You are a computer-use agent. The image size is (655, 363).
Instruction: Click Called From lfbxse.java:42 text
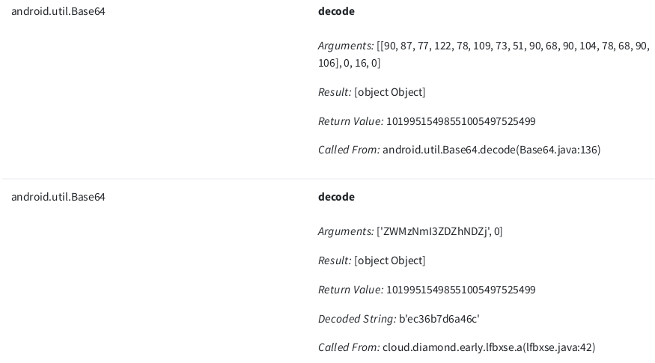[489, 347]
